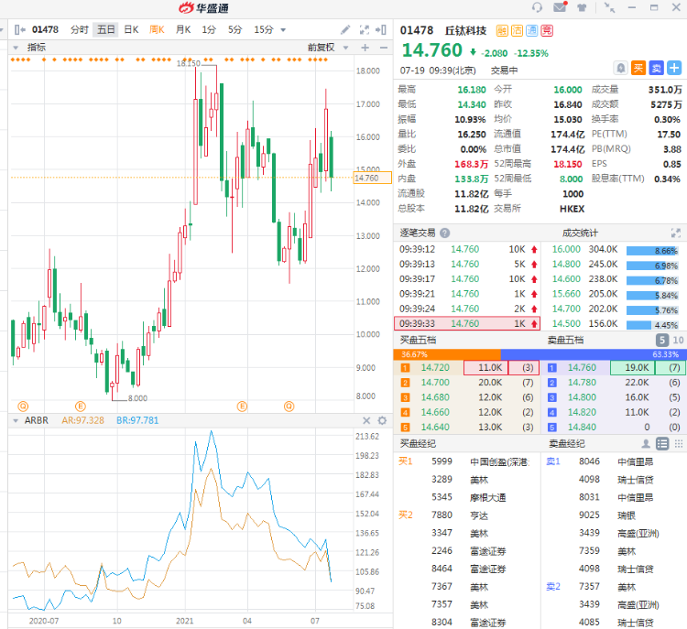Open the 前复权 adjustment dropdown
Viewport: 687px width, 629px height.
pos(345,48)
